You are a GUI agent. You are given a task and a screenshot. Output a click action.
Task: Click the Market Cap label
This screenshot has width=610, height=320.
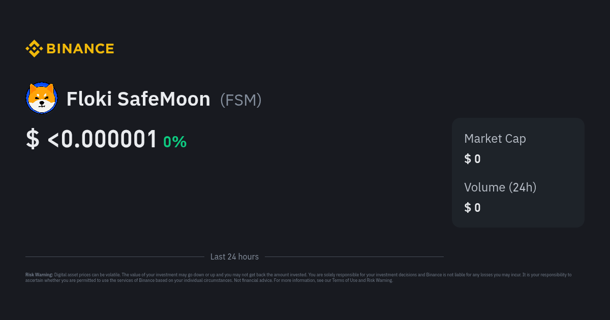(x=495, y=139)
